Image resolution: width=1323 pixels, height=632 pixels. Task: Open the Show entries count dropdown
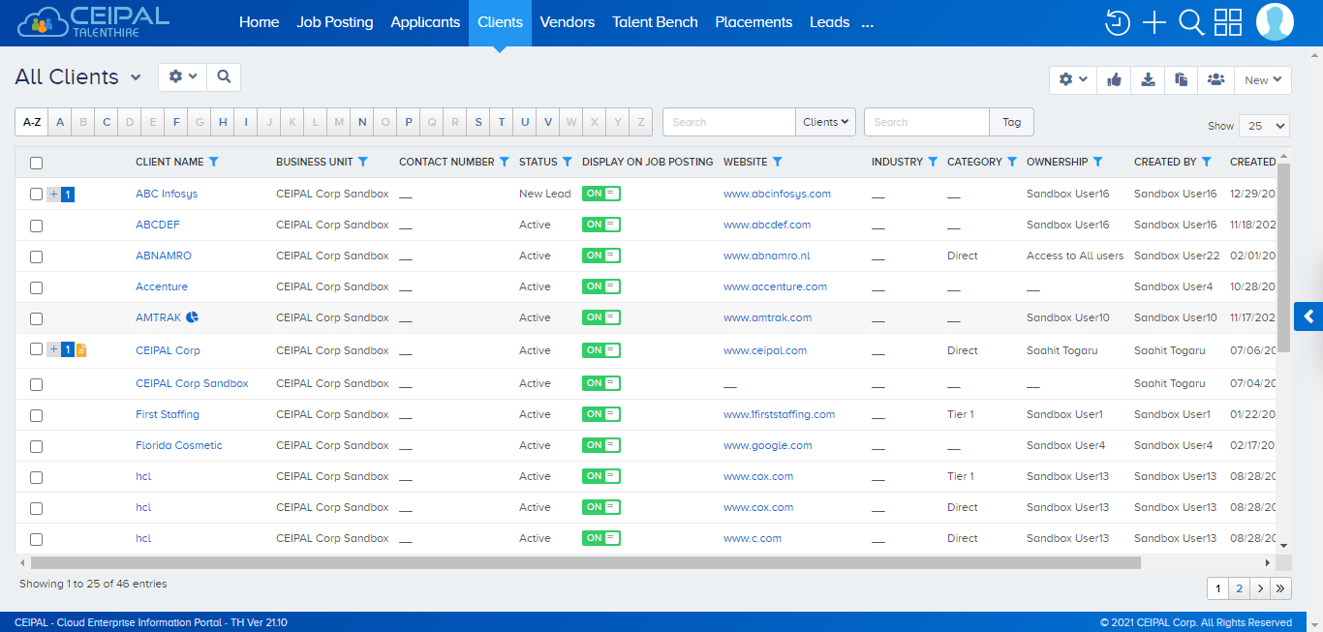coord(1264,126)
